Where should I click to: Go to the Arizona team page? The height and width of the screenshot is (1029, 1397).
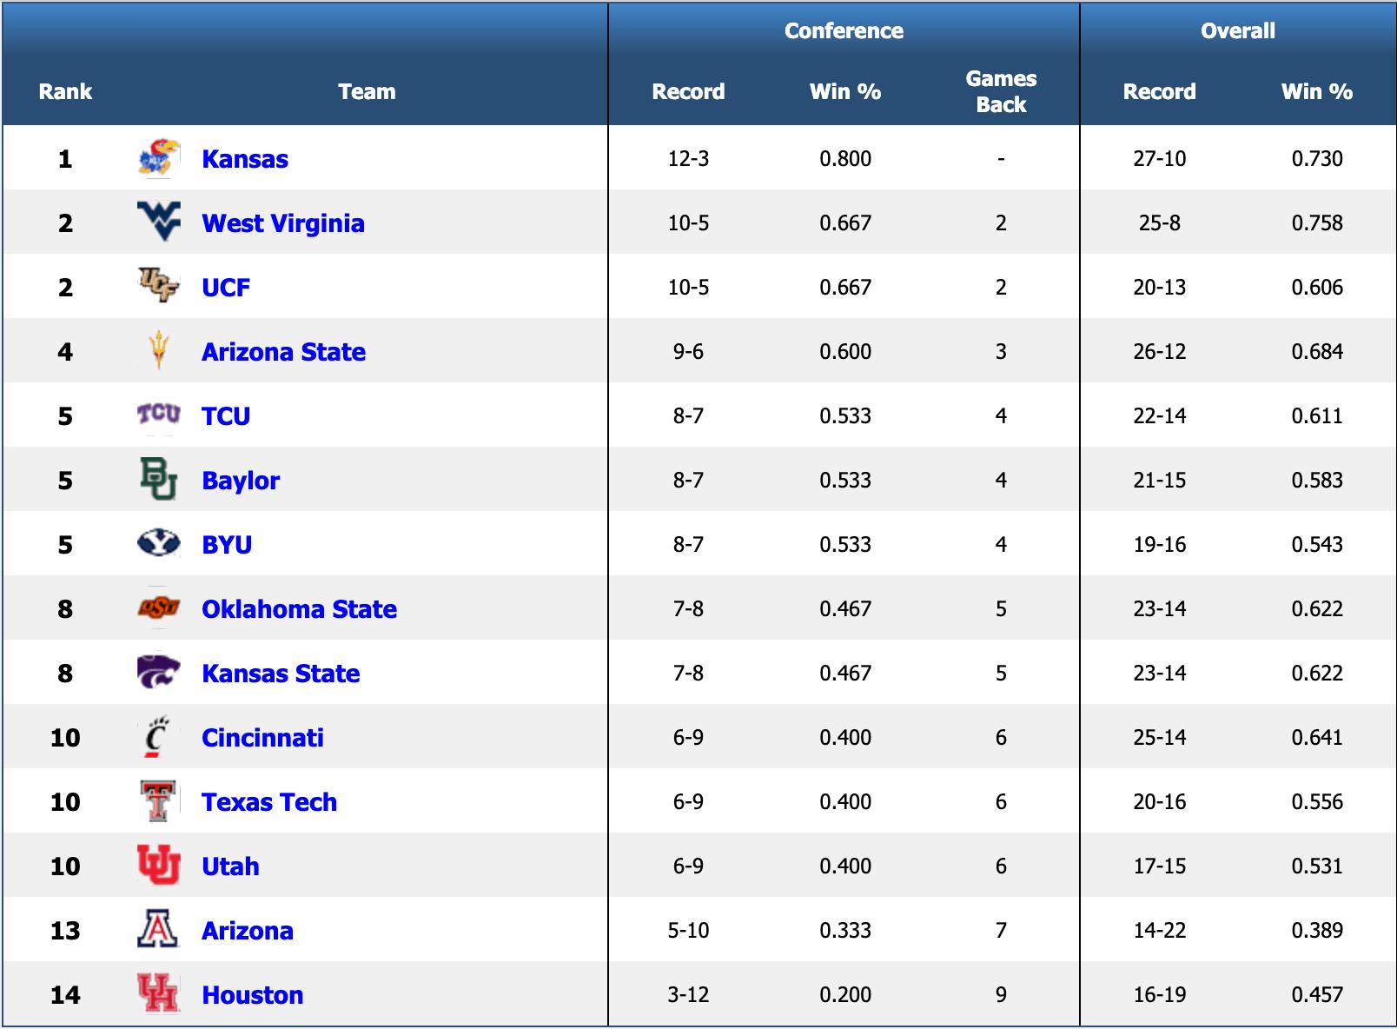248,931
